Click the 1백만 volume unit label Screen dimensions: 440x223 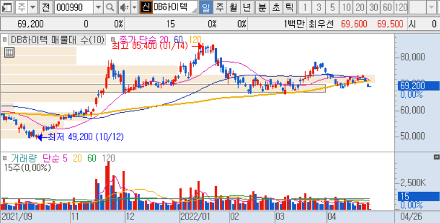(294, 24)
